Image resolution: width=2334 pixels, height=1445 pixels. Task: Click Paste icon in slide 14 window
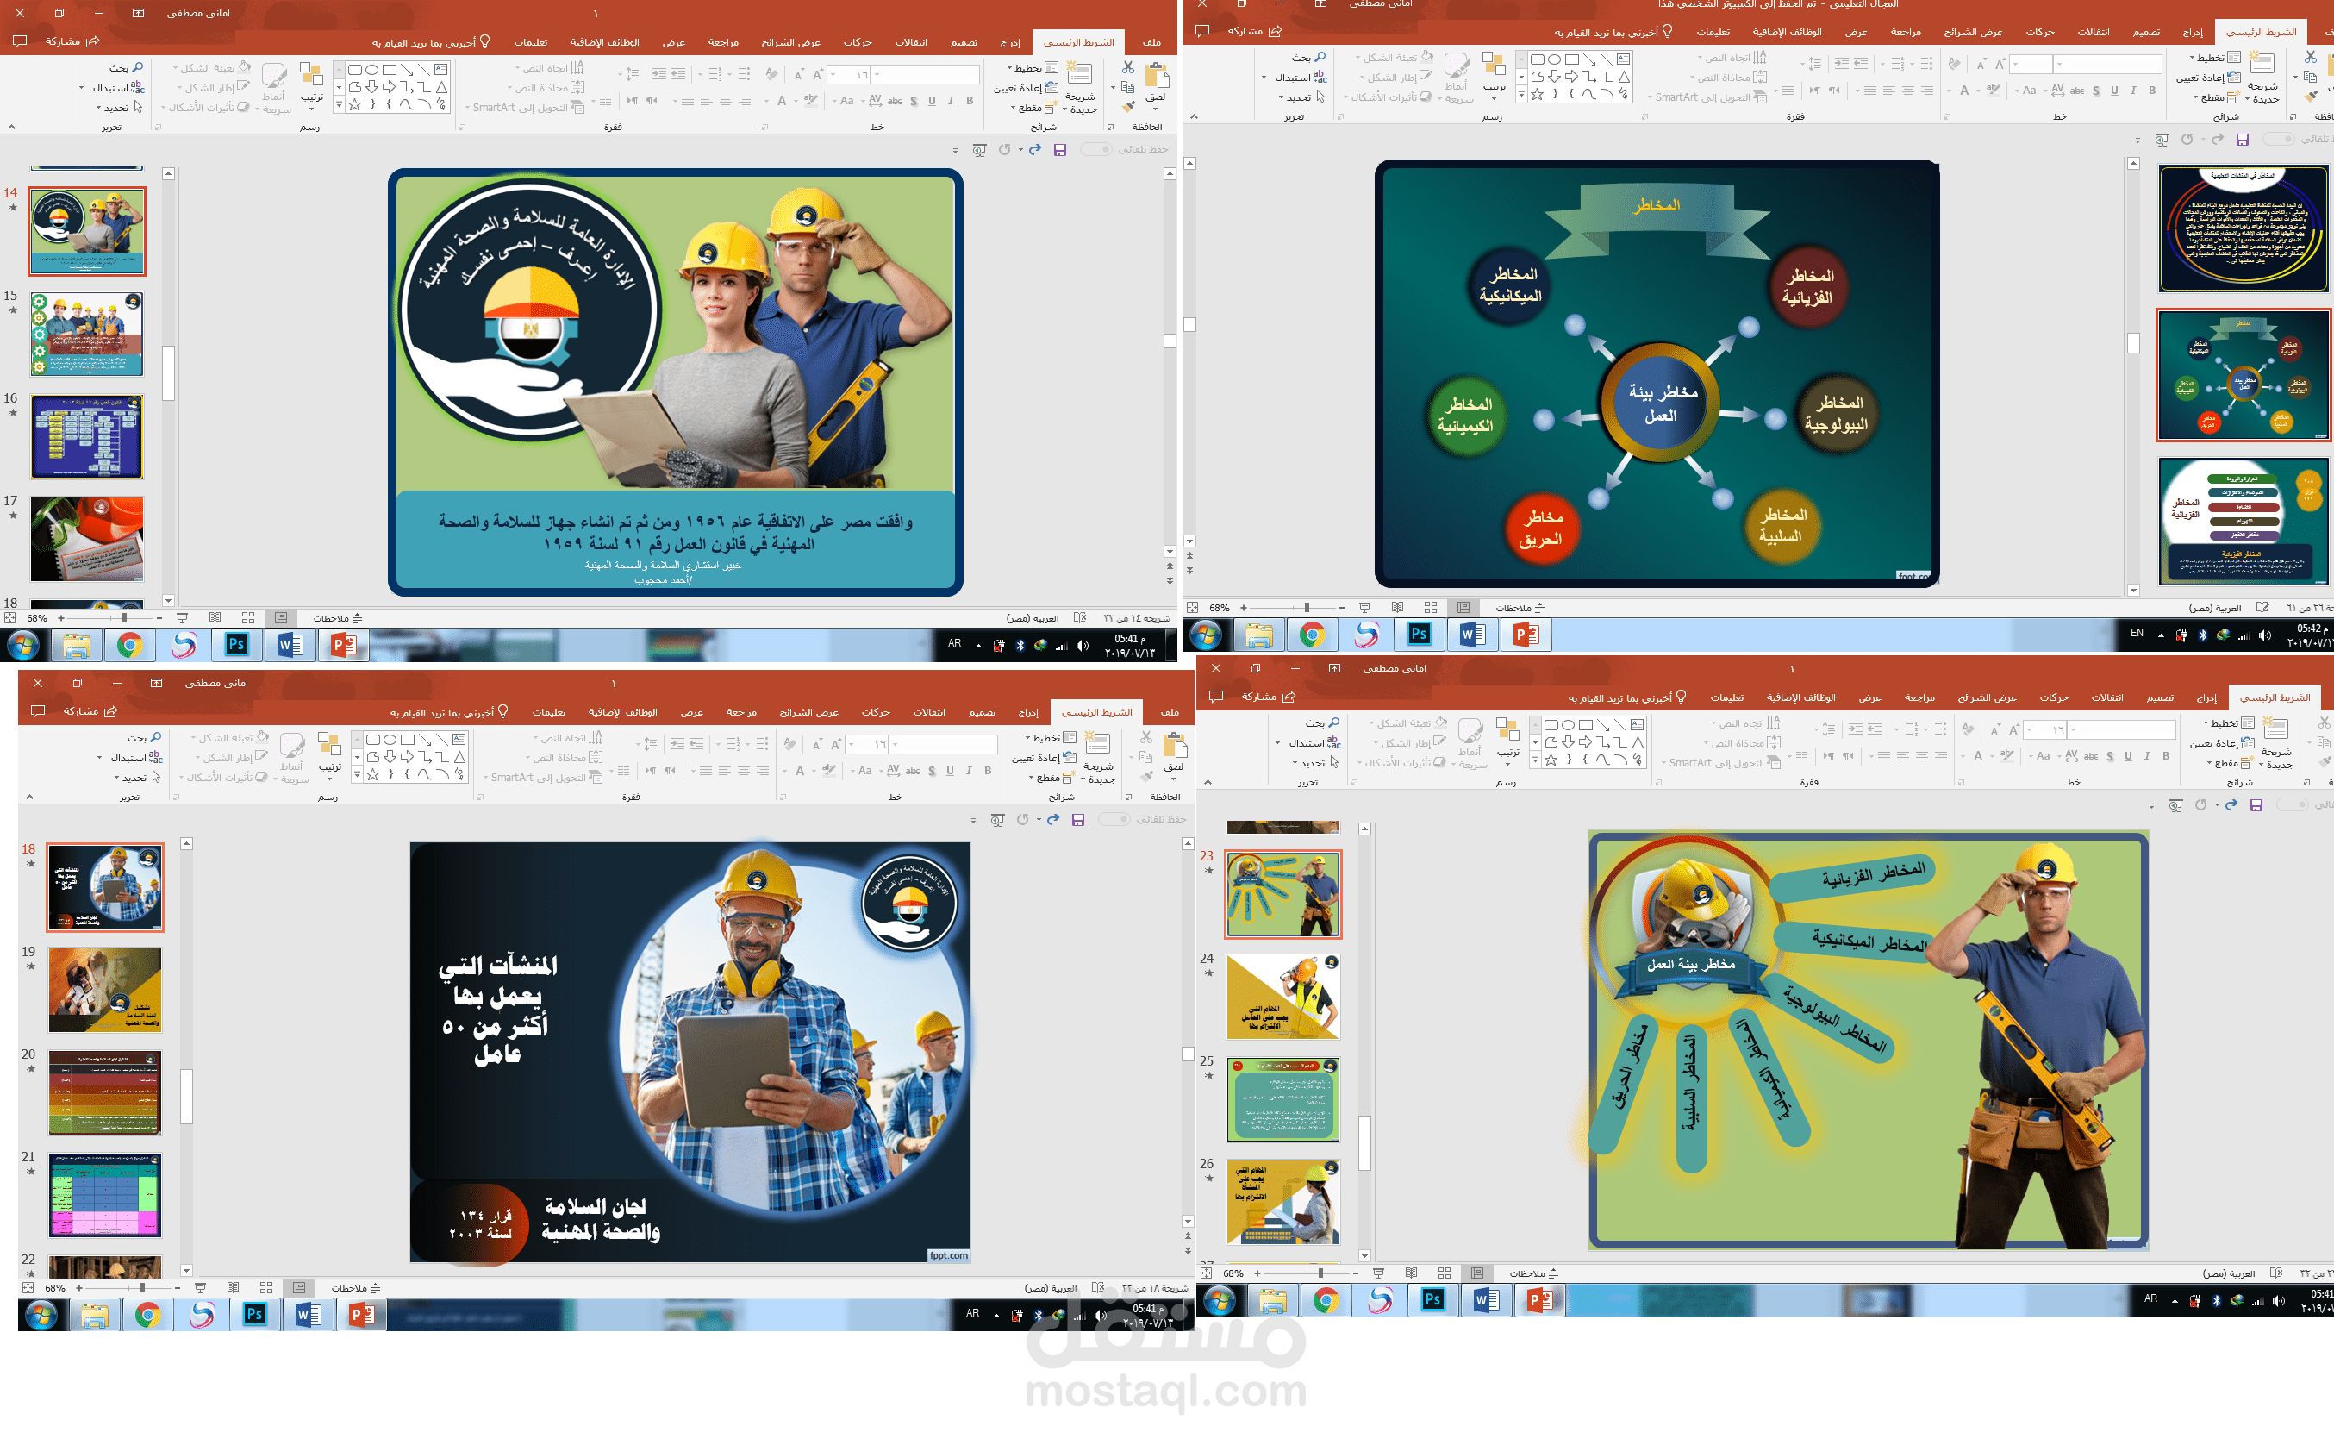[x=1156, y=77]
